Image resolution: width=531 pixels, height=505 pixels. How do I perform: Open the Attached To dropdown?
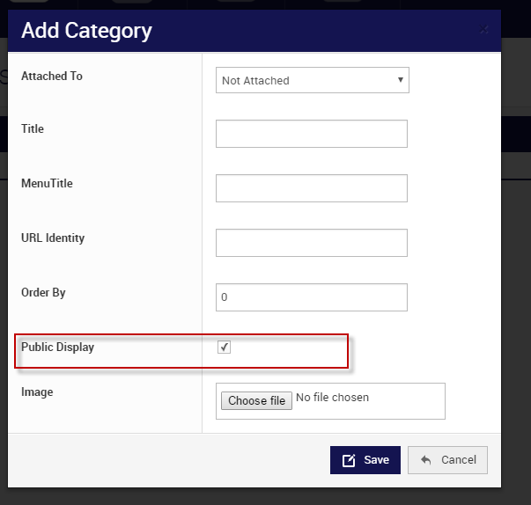pyautogui.click(x=312, y=80)
